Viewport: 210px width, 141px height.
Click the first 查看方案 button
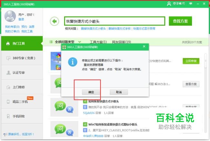click(x=191, y=84)
